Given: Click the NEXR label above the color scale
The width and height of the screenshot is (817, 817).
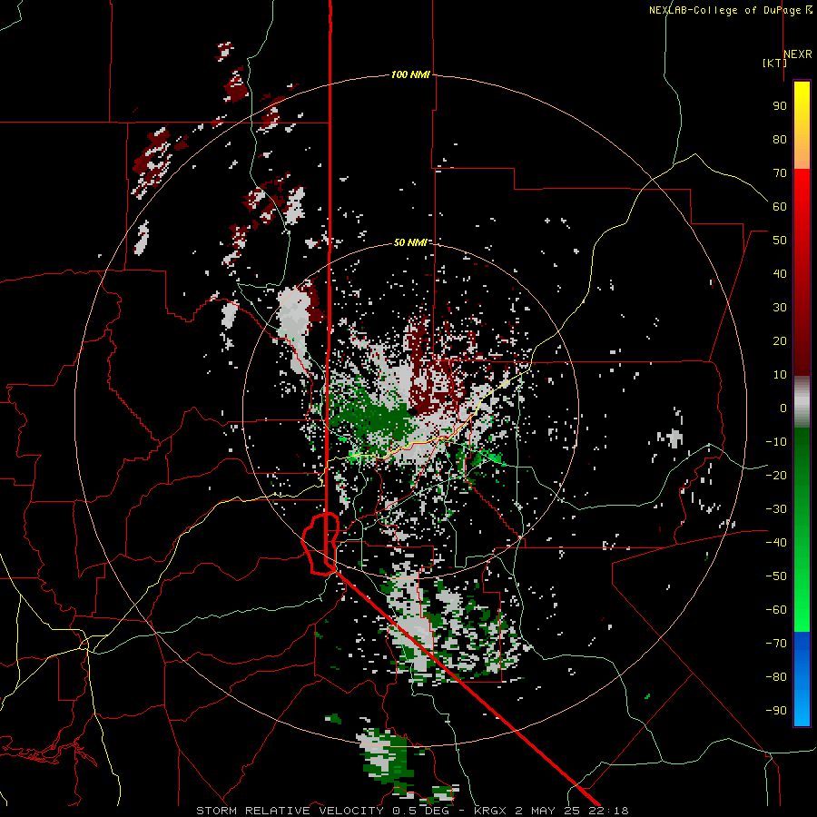Looking at the screenshot, I should (798, 54).
